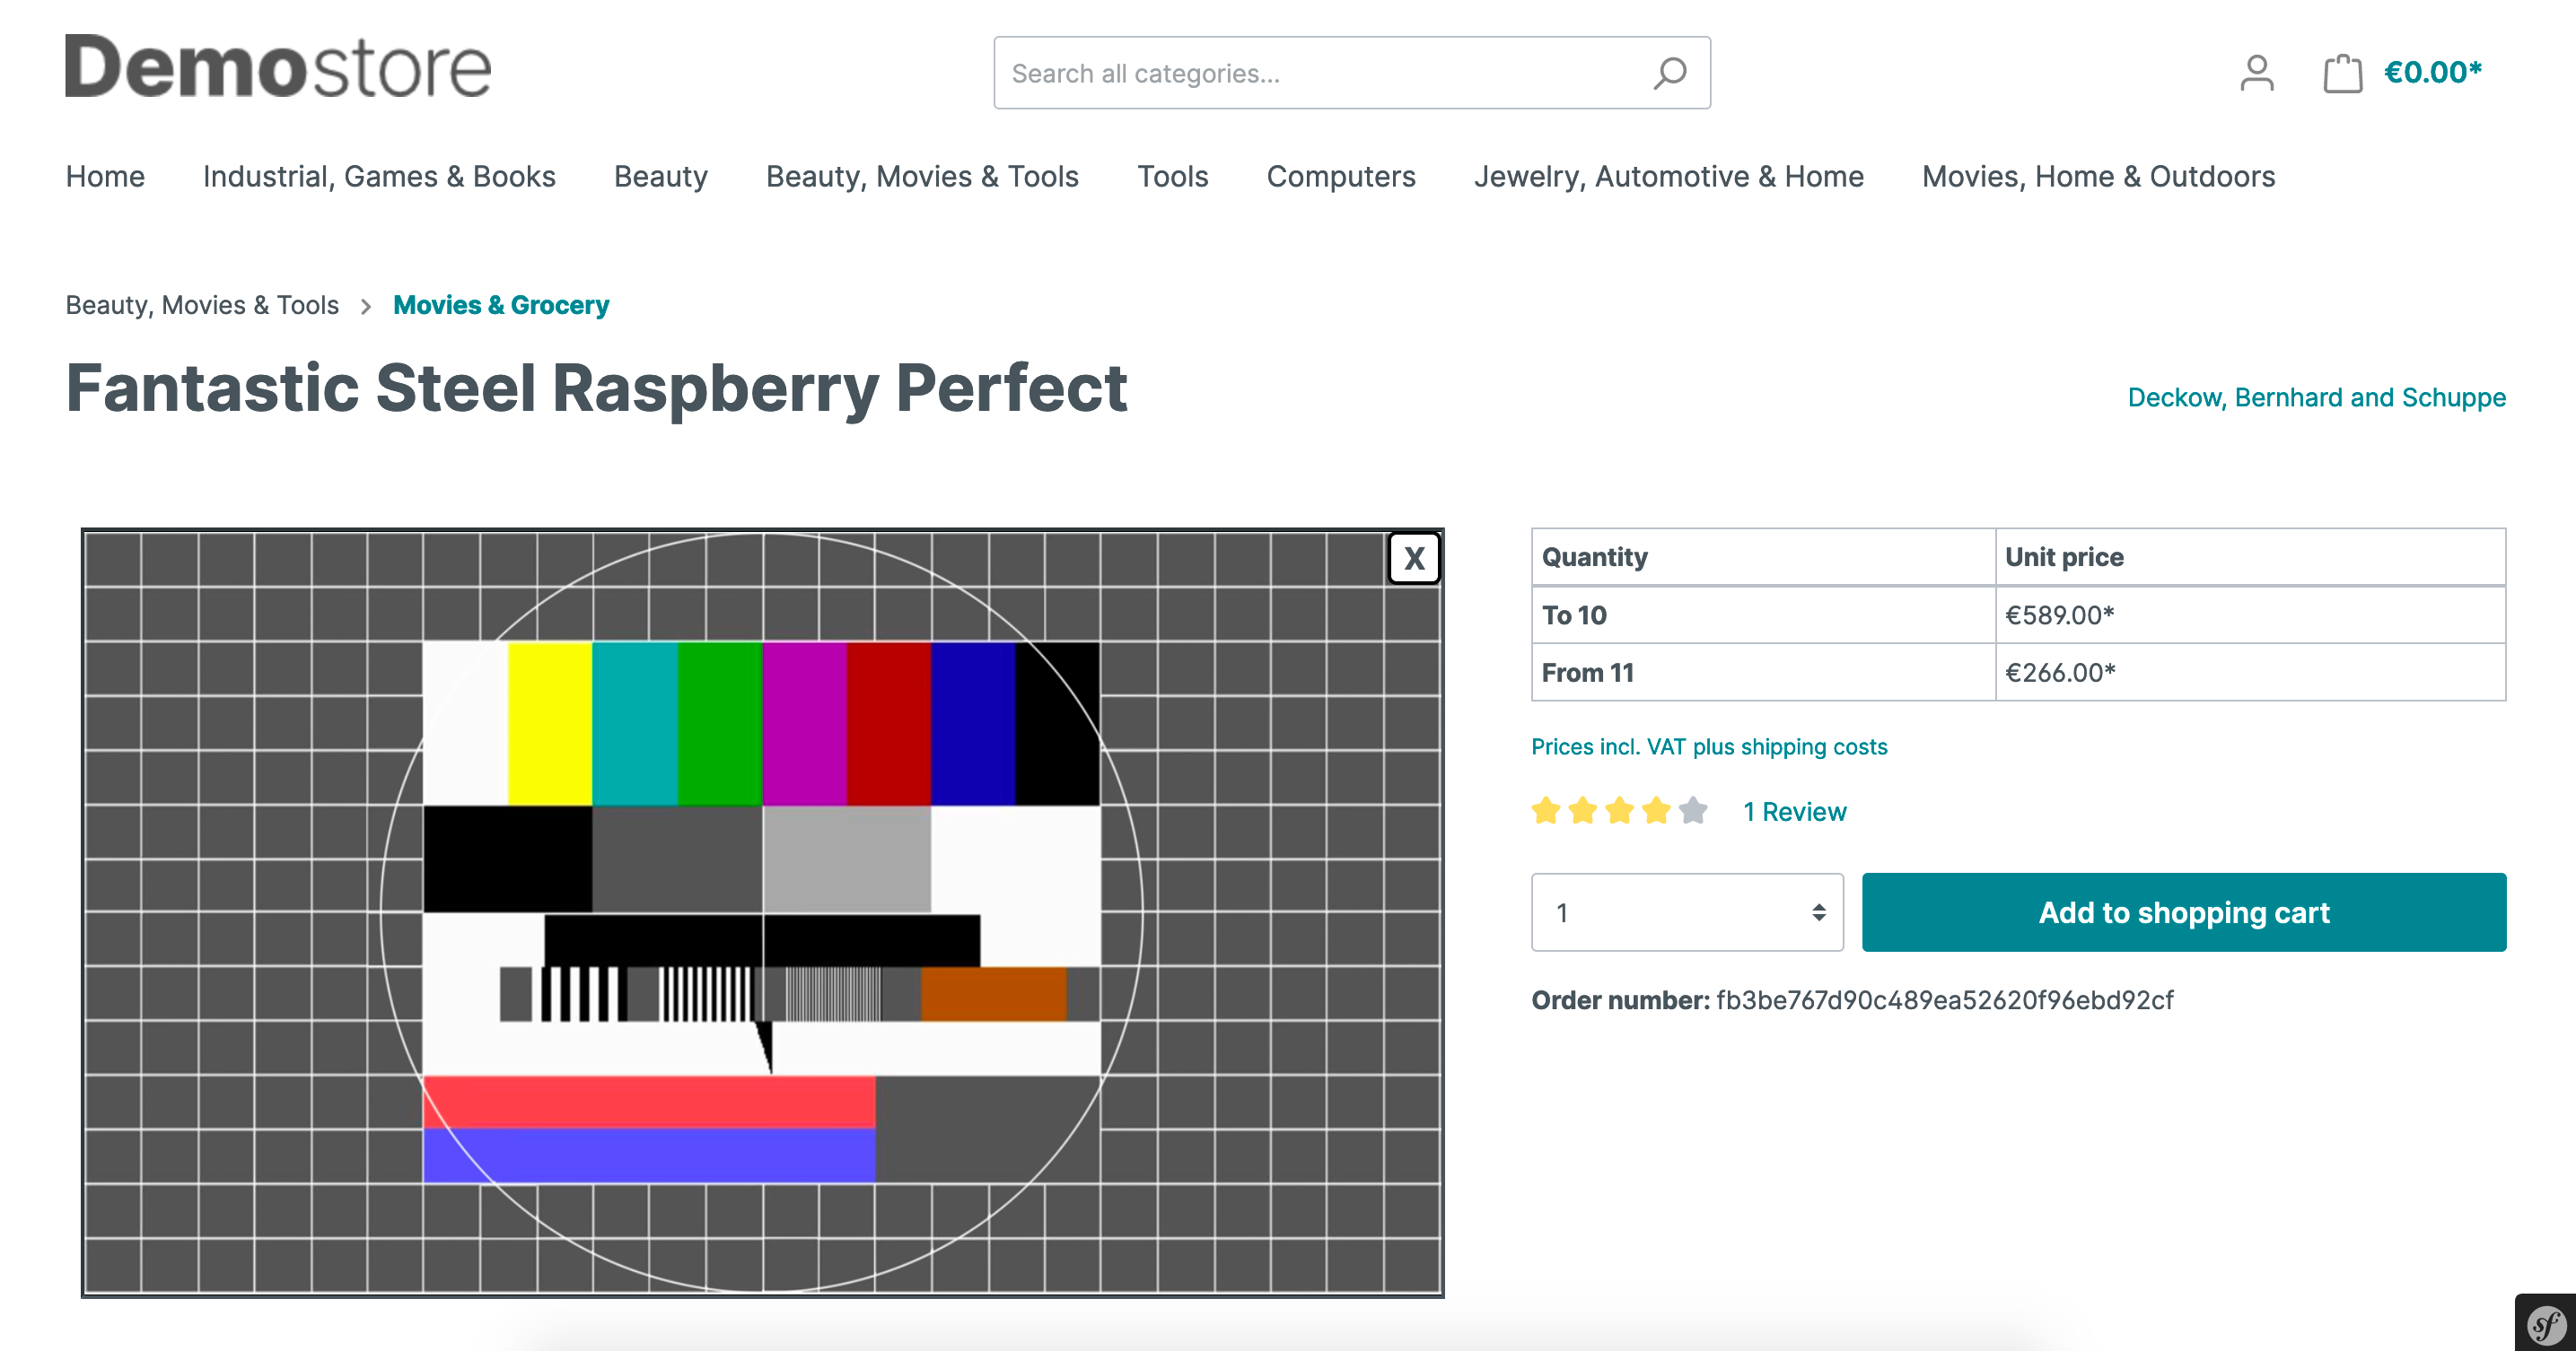This screenshot has width=2576, height=1351.
Task: Open Industrial, Games & Books category
Action: pos(379,176)
